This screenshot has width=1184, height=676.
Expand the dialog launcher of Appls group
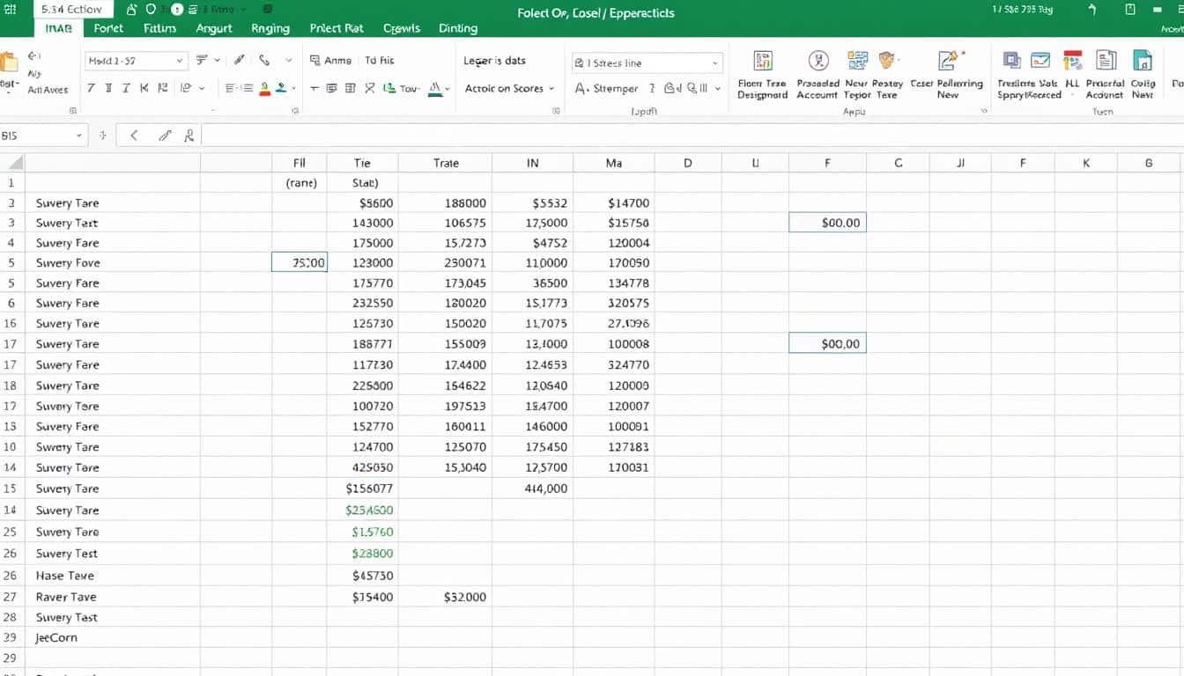[x=984, y=112]
